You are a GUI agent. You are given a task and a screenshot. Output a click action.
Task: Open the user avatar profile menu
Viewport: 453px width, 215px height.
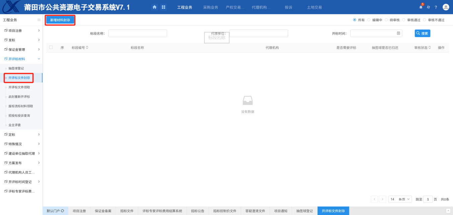[x=446, y=7]
